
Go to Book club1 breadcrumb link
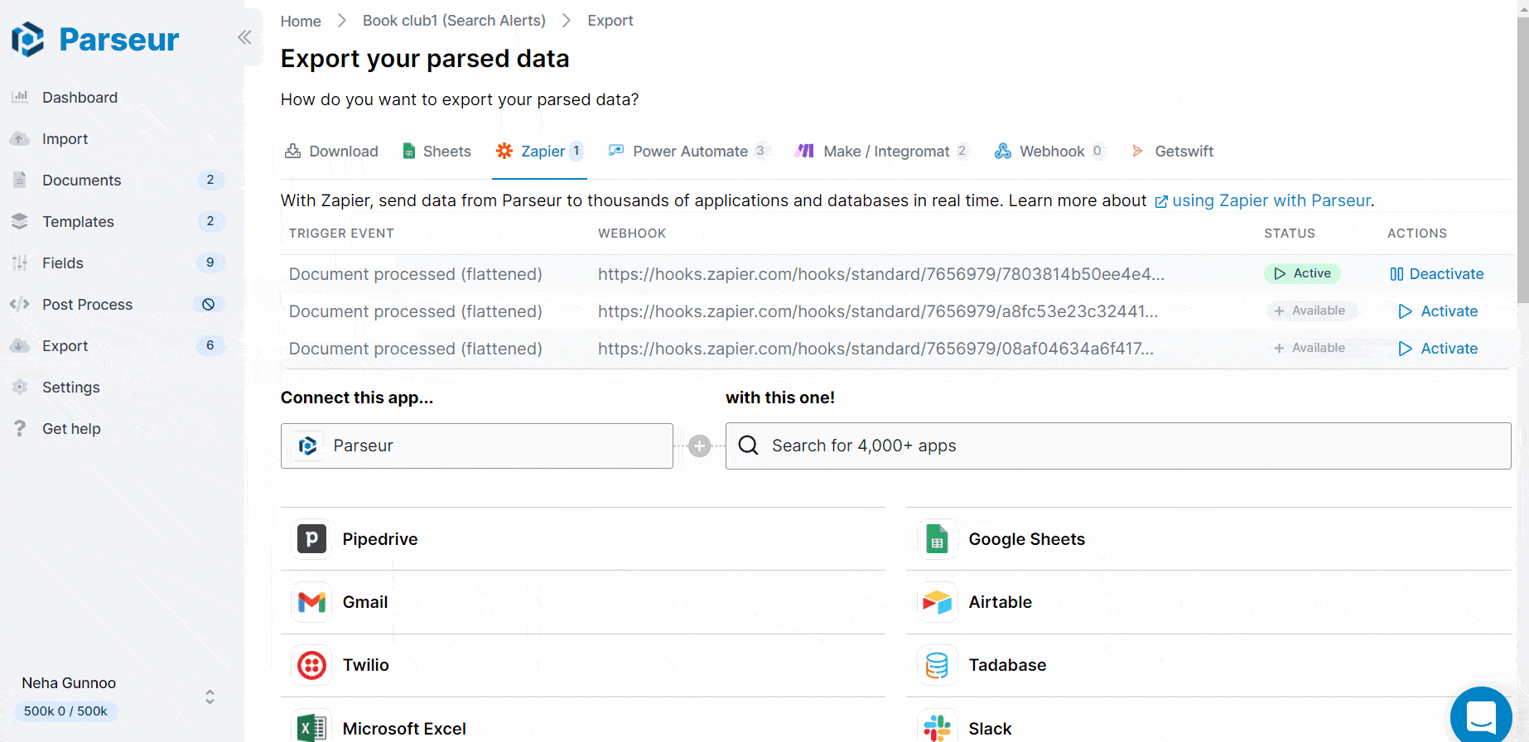[454, 21]
